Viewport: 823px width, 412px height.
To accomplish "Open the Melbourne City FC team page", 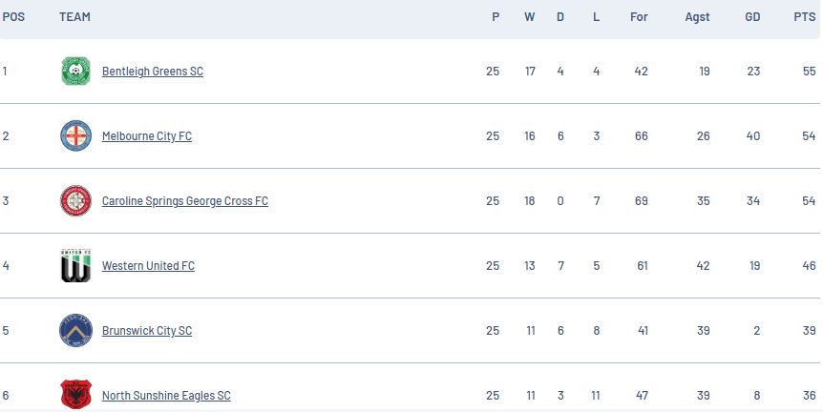I will pos(146,136).
